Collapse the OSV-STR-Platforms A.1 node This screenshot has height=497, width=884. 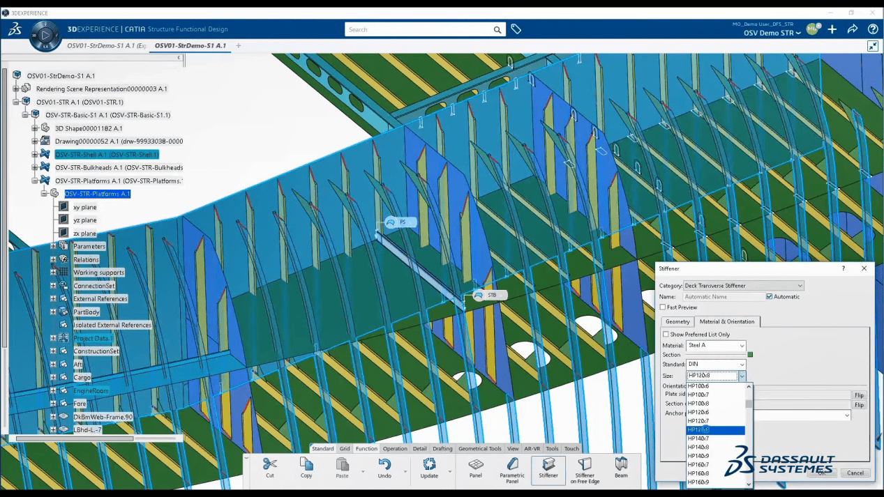pyautogui.click(x=35, y=181)
